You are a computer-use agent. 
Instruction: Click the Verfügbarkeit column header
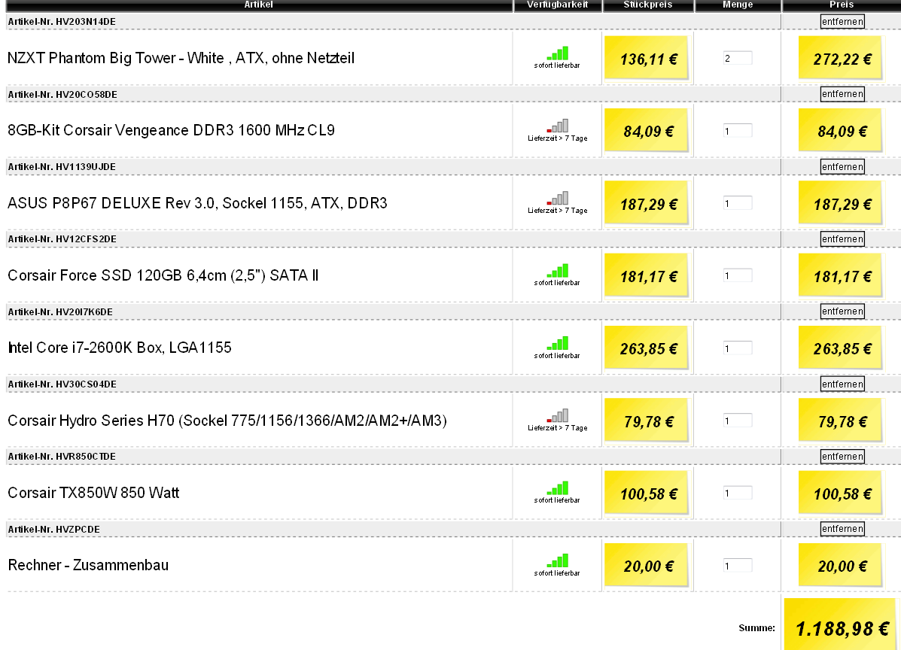(557, 5)
